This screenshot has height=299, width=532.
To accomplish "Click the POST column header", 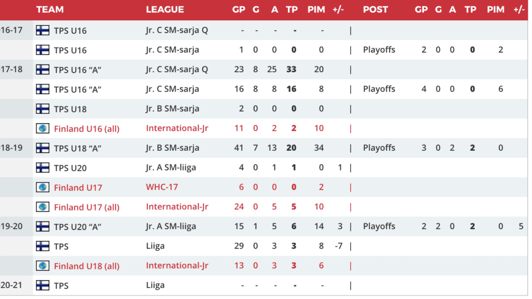I will (375, 9).
